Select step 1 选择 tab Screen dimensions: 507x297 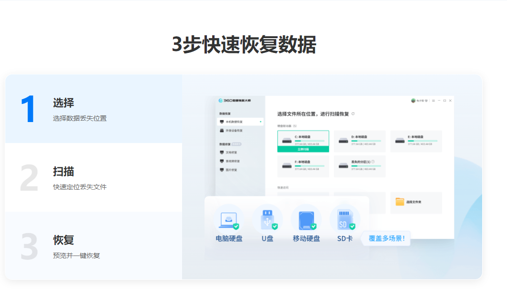pyautogui.click(x=93, y=109)
